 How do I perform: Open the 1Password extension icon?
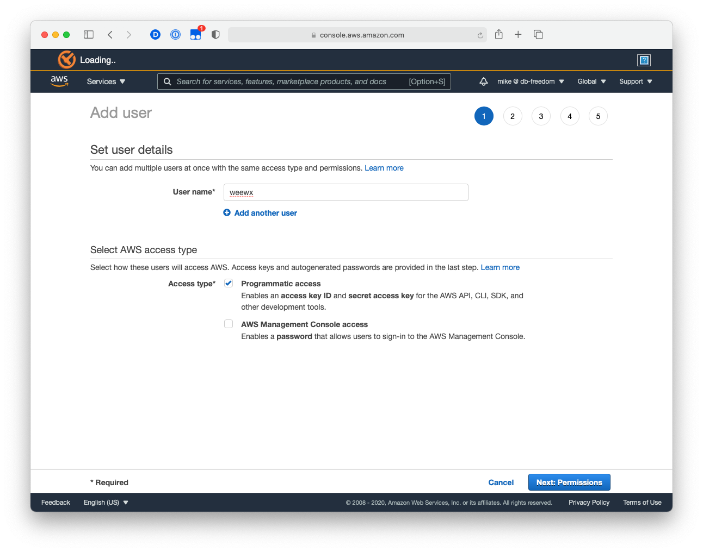coord(175,35)
